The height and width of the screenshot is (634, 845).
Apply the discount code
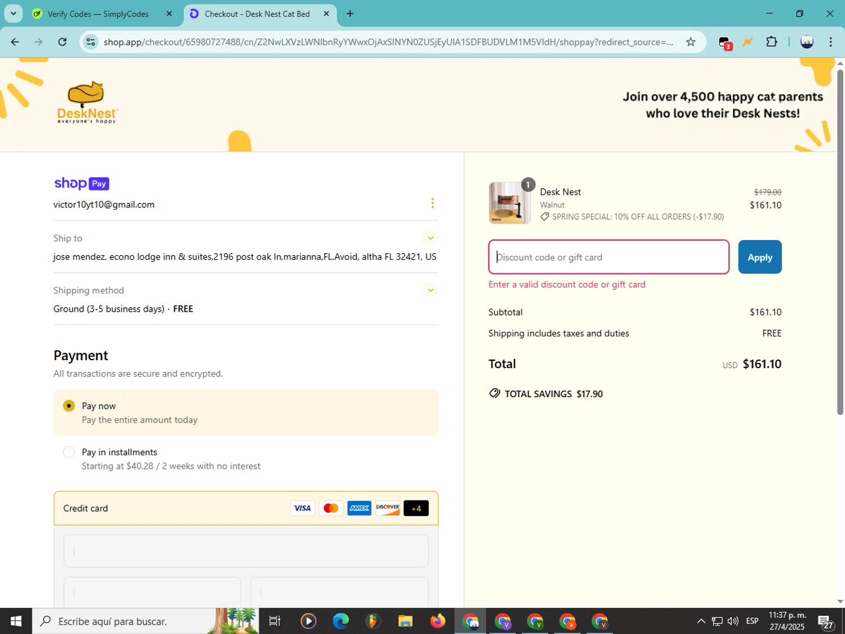760,257
